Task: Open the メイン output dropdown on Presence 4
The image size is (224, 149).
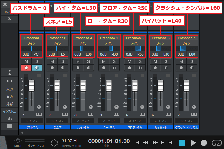Action: coord(109,43)
